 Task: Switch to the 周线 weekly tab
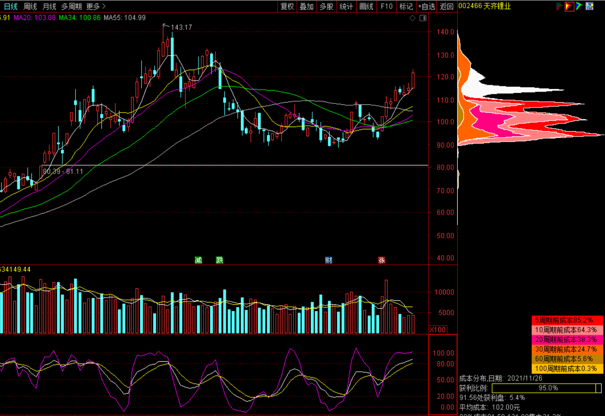(30, 6)
